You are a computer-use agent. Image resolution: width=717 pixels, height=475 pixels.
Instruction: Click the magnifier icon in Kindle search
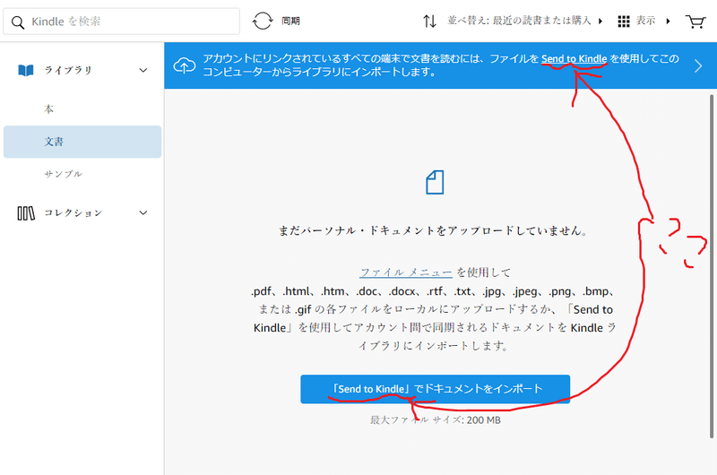click(18, 22)
